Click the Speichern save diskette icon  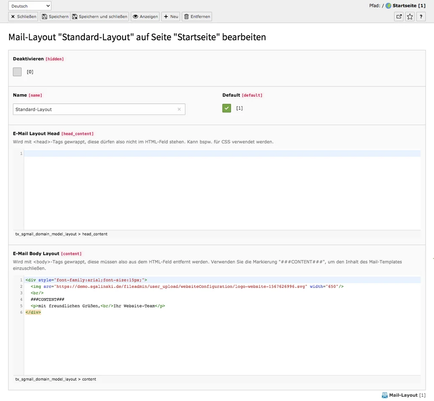click(45, 17)
